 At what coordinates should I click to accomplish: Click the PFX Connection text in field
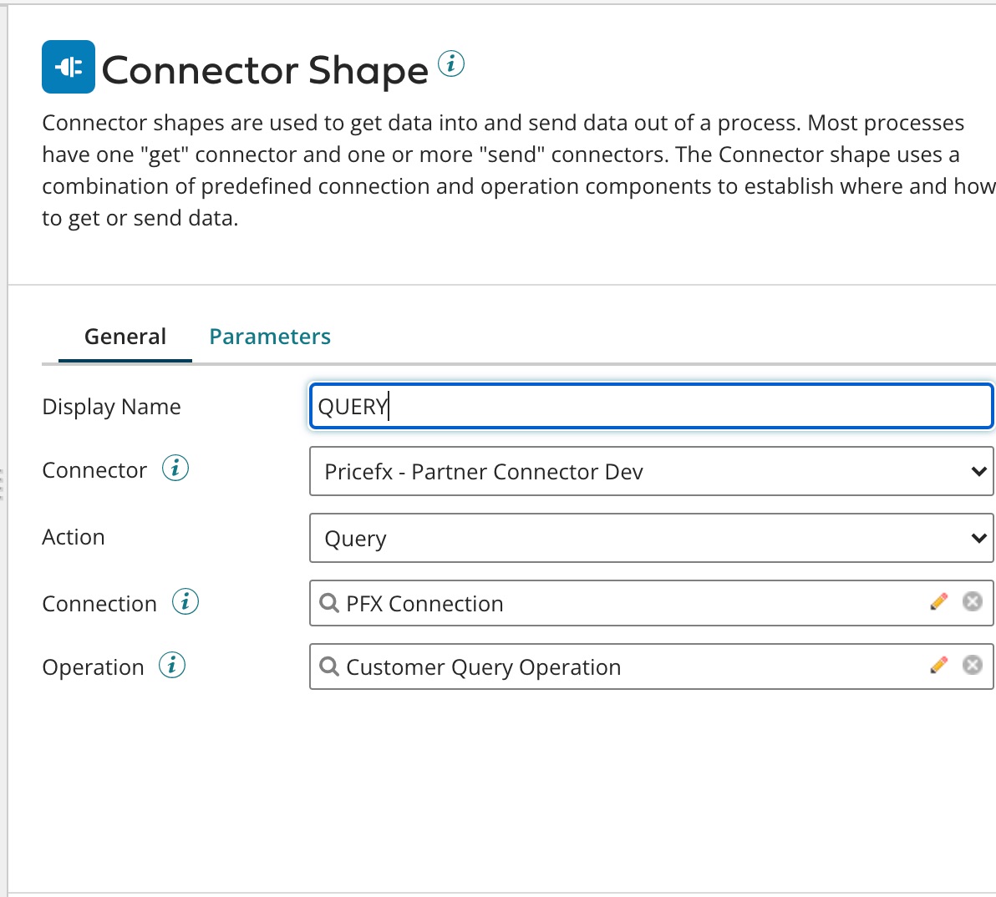point(424,604)
